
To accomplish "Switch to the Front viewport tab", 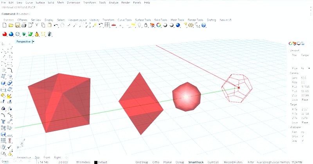I will coord(47,157).
